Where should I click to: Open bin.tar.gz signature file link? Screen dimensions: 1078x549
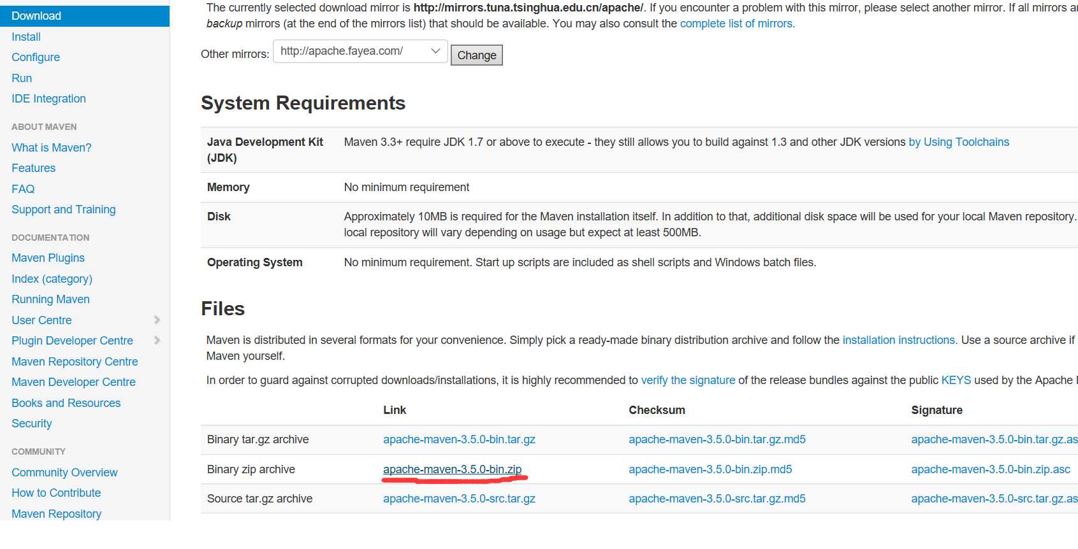point(994,439)
